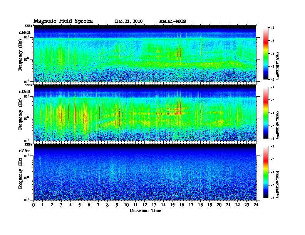Click the hour 9 tick label
305x235 pixels.
coord(117,205)
